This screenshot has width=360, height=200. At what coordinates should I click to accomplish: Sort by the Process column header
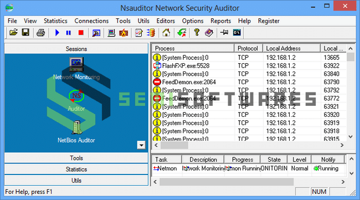193,48
